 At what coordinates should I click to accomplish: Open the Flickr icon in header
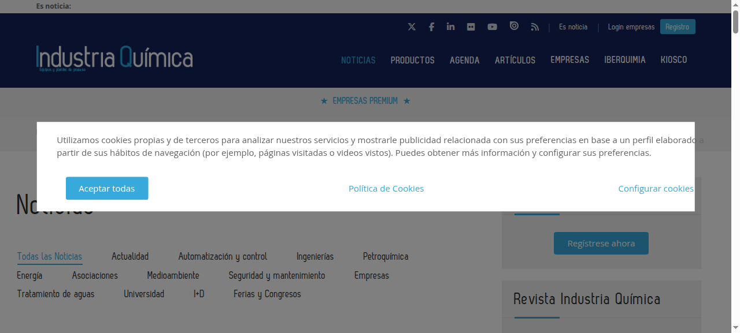tap(471, 27)
